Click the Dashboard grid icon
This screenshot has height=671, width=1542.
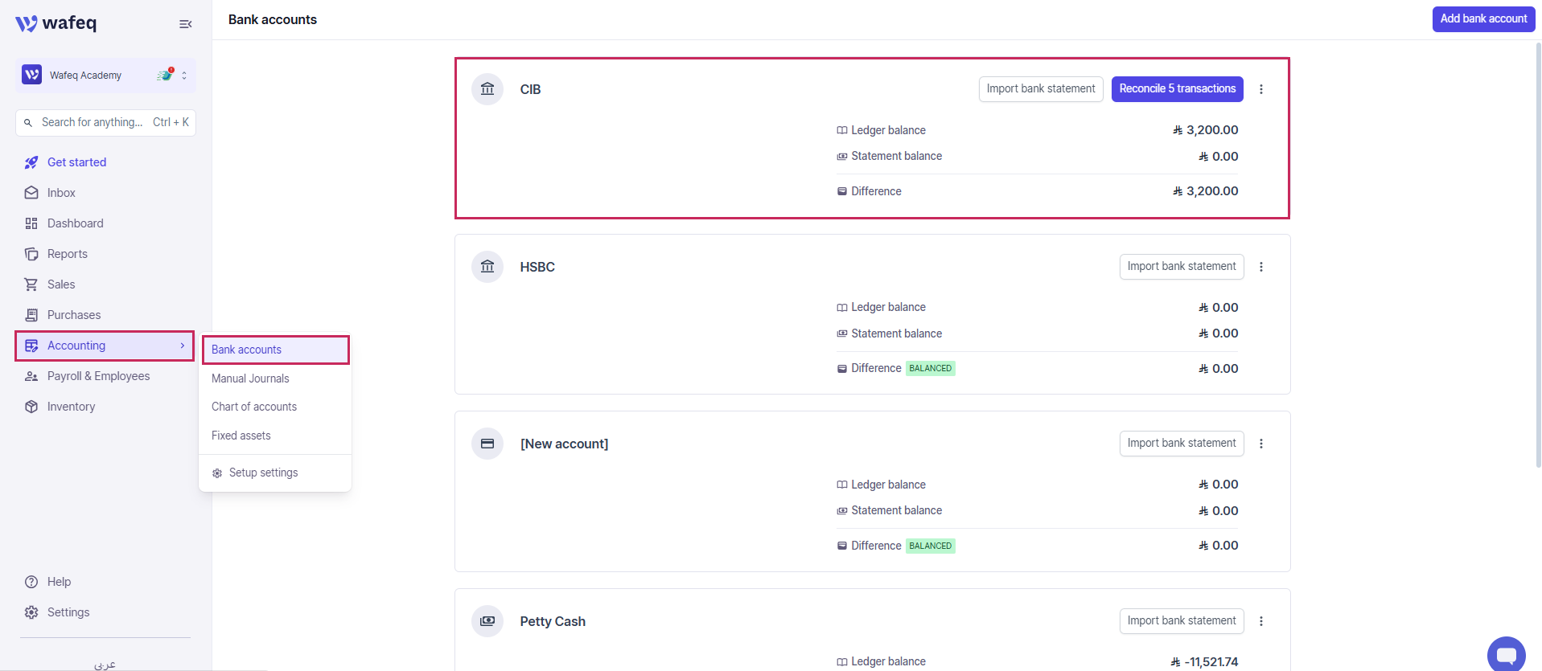click(31, 223)
